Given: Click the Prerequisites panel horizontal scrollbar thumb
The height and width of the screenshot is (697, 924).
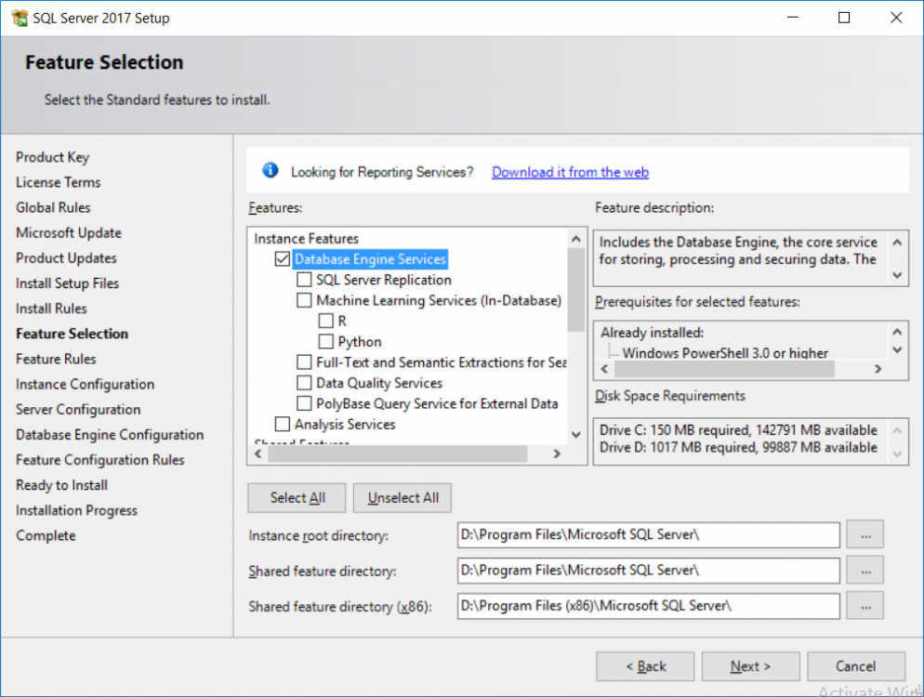Looking at the screenshot, I should click(724, 369).
